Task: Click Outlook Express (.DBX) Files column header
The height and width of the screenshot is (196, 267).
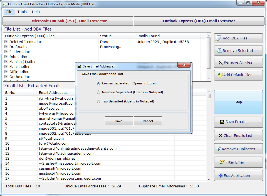Action: click(51, 36)
